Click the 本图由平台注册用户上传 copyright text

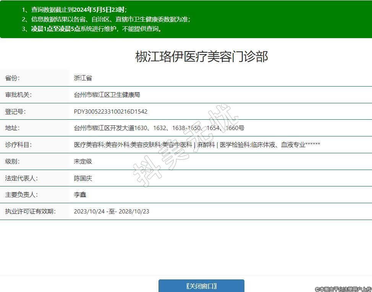coord(343,289)
